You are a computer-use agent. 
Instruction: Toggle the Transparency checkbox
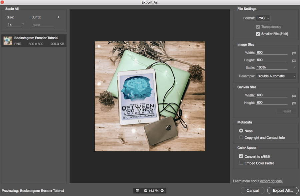coord(258,27)
